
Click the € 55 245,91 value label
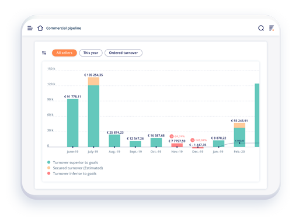click(239, 121)
